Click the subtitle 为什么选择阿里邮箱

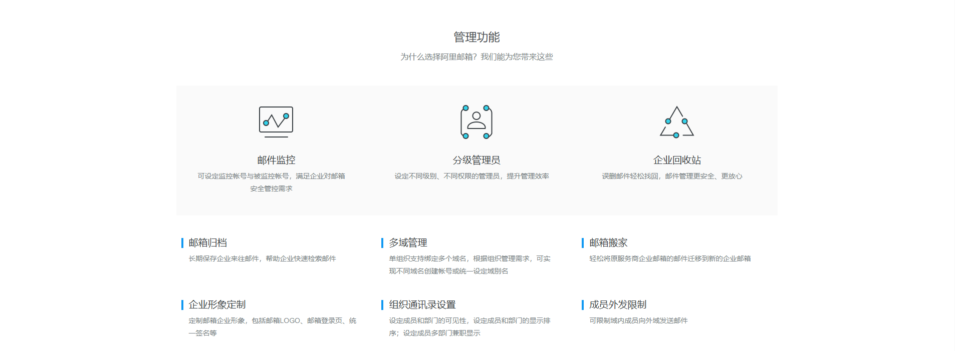[476, 57]
